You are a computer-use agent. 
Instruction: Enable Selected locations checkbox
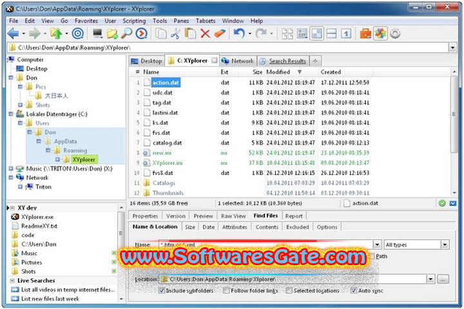tap(289, 291)
